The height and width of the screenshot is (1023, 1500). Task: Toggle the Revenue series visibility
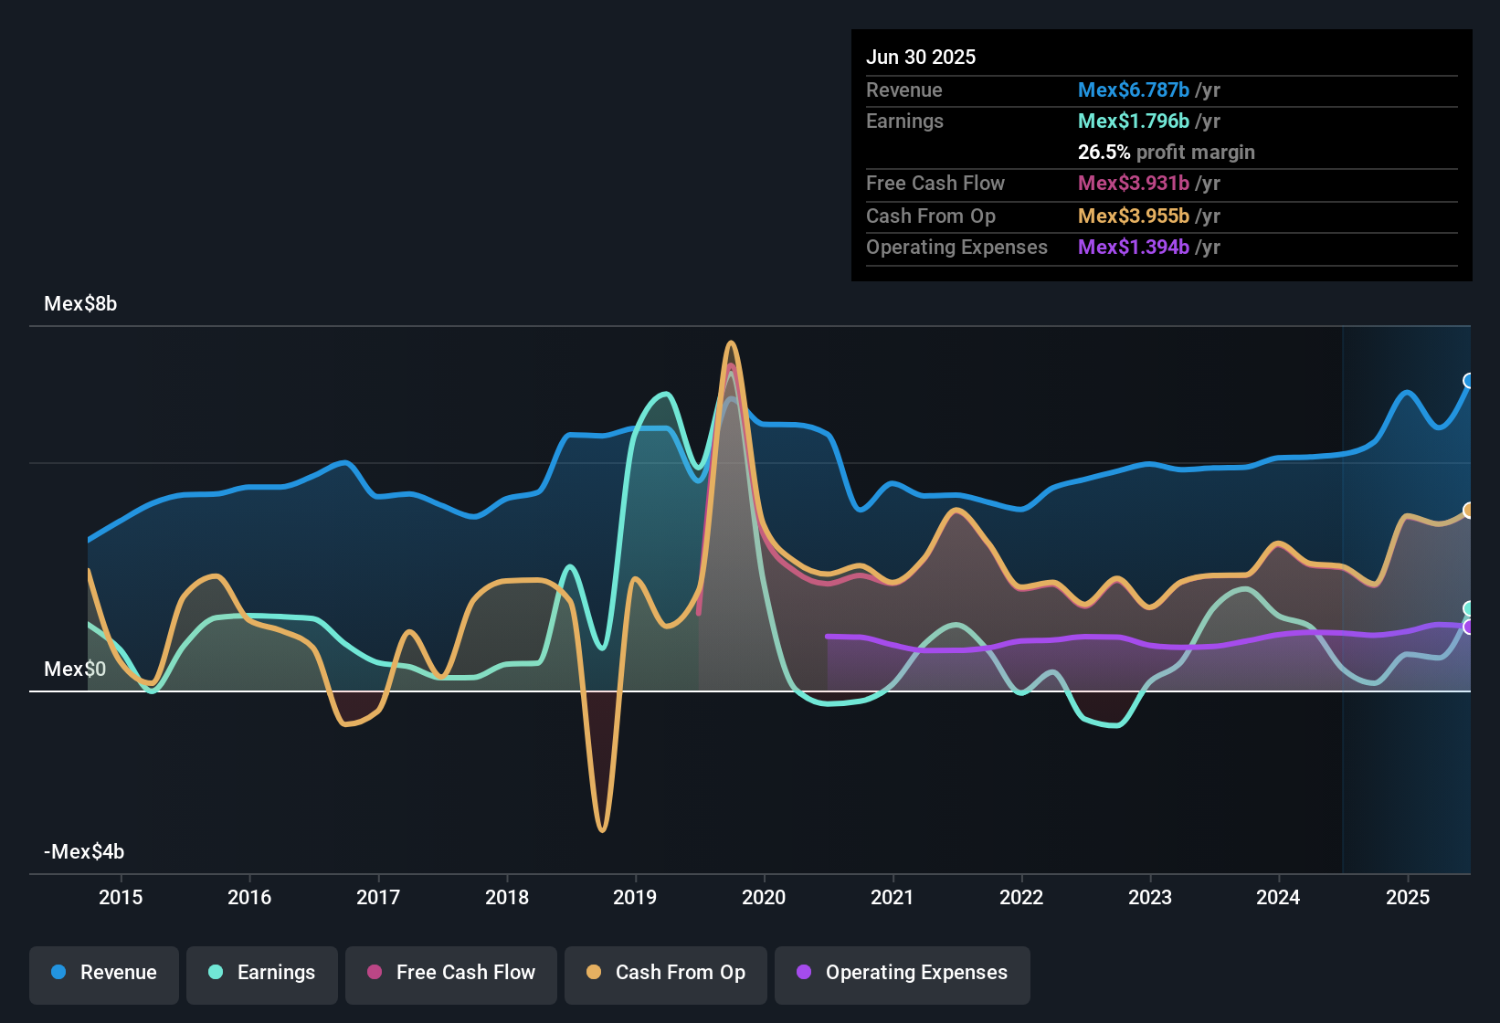pos(103,973)
